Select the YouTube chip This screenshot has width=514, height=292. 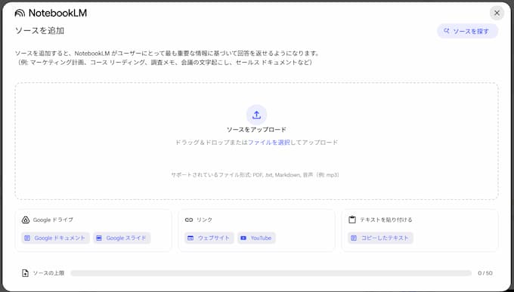coord(256,238)
